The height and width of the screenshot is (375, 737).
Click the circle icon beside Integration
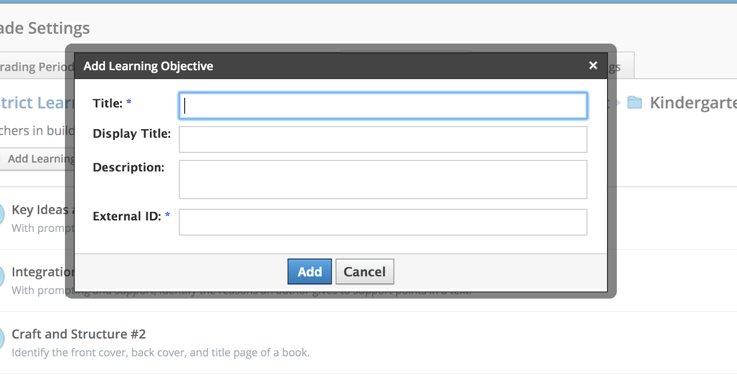click(x=1, y=276)
